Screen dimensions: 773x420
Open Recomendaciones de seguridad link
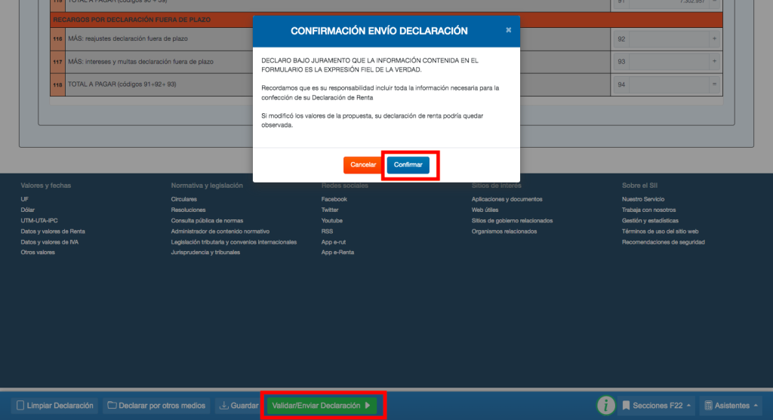pos(663,242)
